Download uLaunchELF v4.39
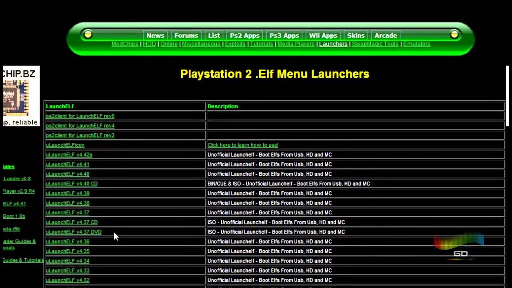Image resolution: width=512 pixels, height=288 pixels. [x=68, y=193]
